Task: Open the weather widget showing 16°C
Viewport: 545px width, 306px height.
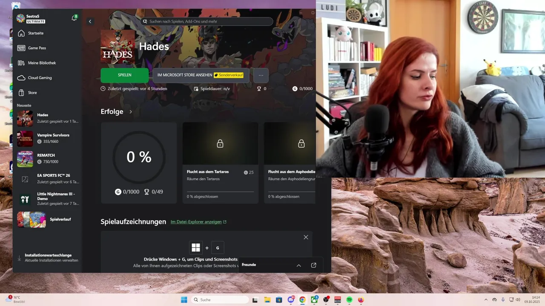Action: pos(16,300)
